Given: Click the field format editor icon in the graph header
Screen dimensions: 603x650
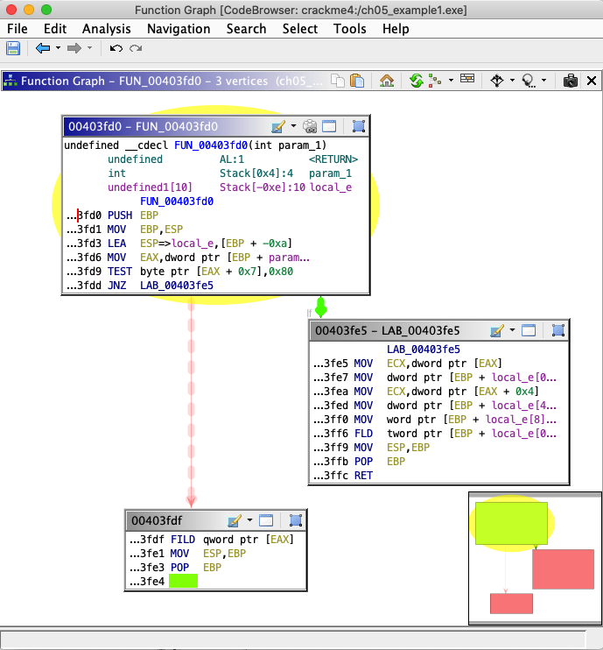Looking at the screenshot, I should pos(467,81).
